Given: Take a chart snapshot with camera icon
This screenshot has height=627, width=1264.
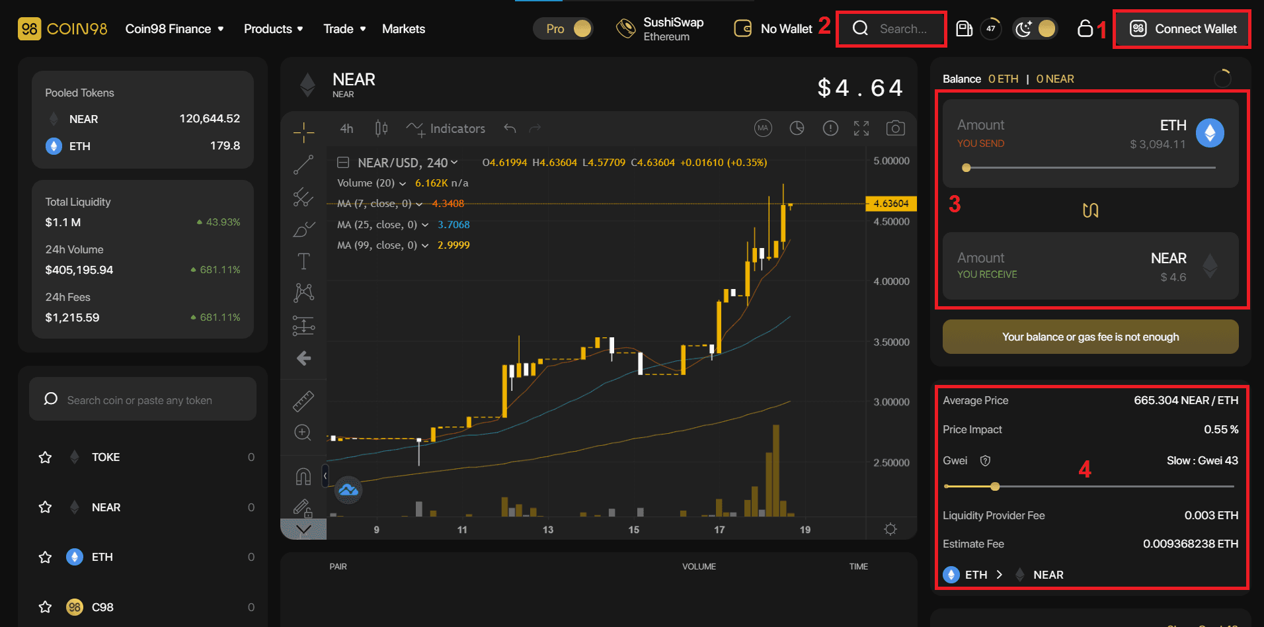Looking at the screenshot, I should point(896,128).
